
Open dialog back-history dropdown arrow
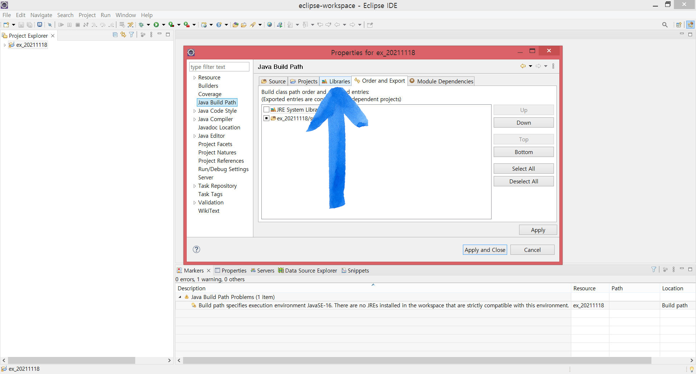pyautogui.click(x=530, y=66)
